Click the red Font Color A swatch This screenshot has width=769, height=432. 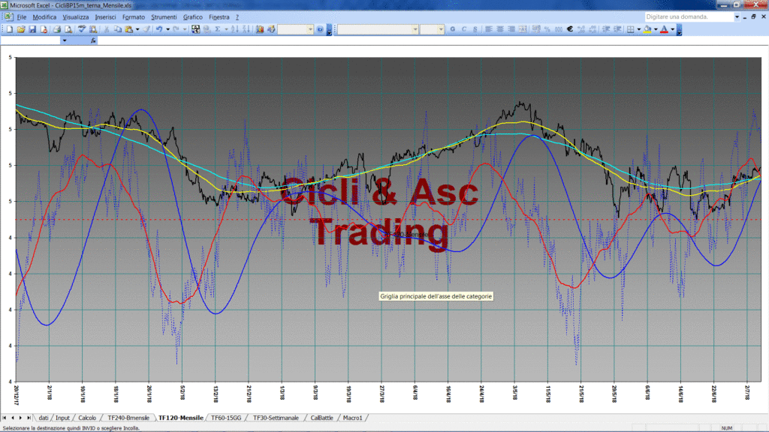[664, 29]
